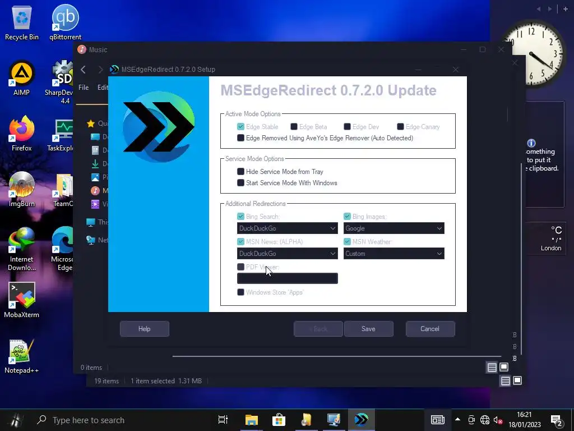574x431 pixels.
Task: Enable the Edge Canary checkbox
Action: click(x=400, y=126)
